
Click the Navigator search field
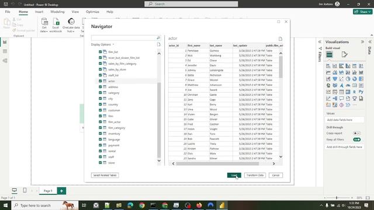[123, 38]
